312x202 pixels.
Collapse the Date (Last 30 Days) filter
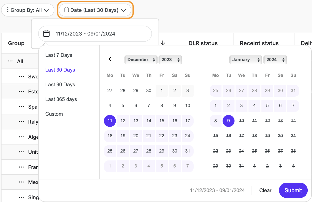coord(95,10)
